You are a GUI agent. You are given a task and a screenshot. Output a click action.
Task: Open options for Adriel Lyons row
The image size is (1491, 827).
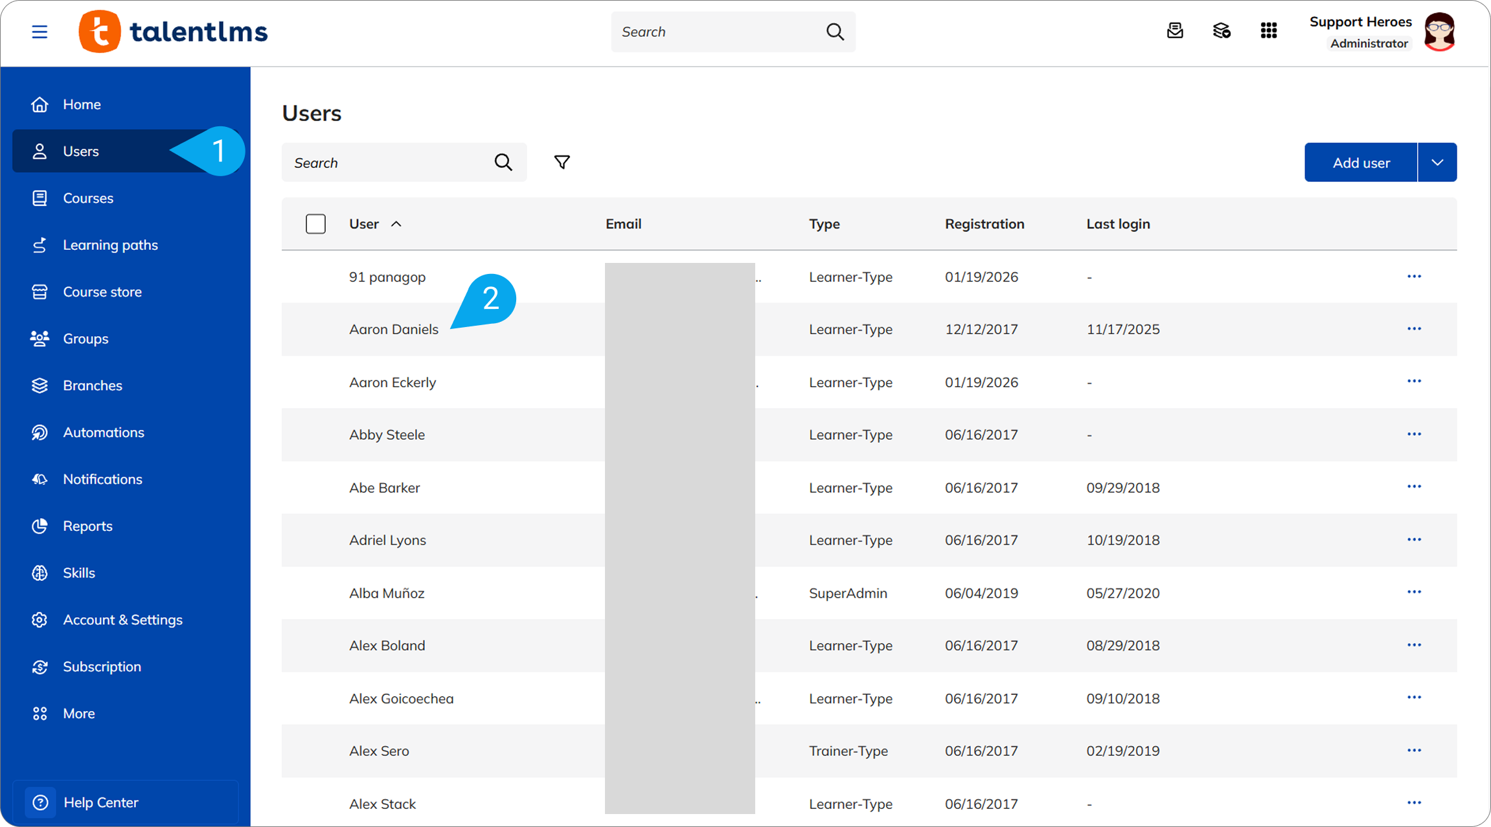click(x=1414, y=540)
